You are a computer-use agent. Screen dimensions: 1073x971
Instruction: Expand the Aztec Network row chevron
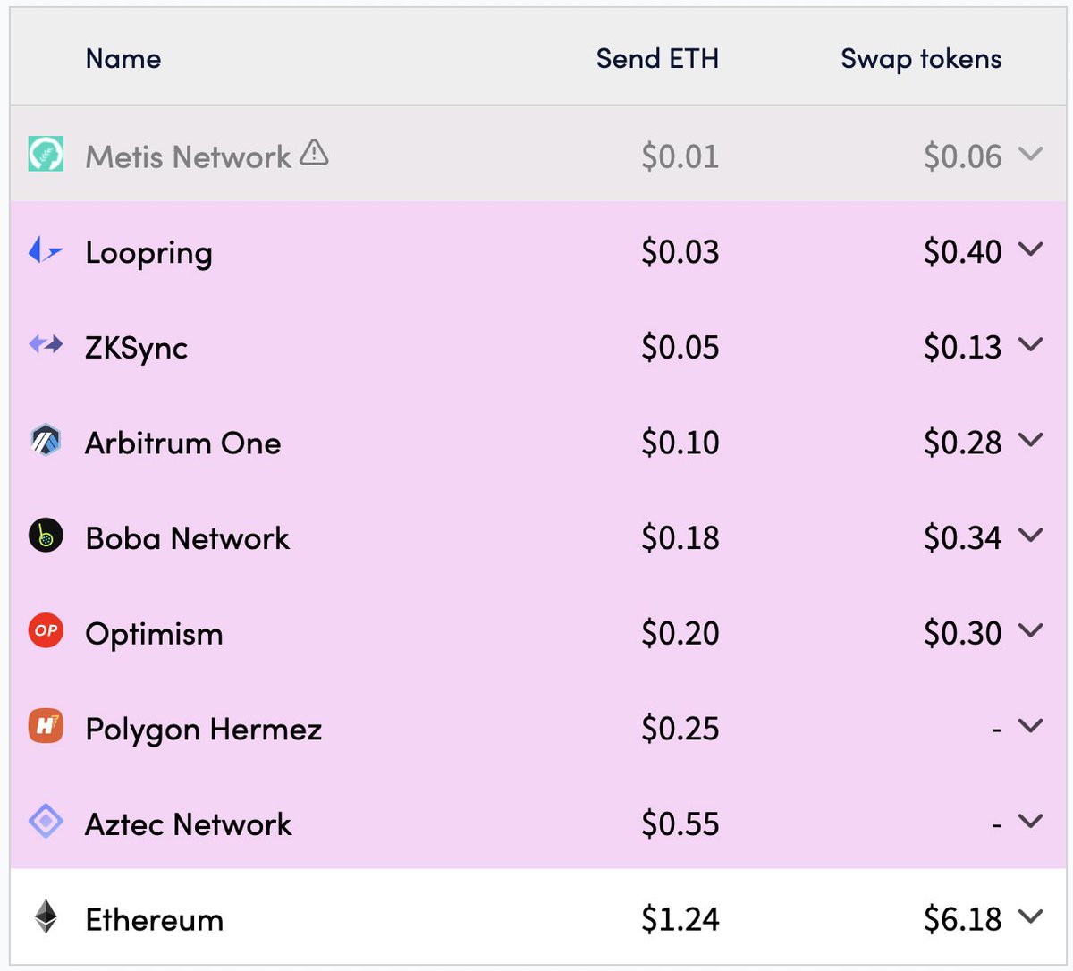(x=1031, y=821)
